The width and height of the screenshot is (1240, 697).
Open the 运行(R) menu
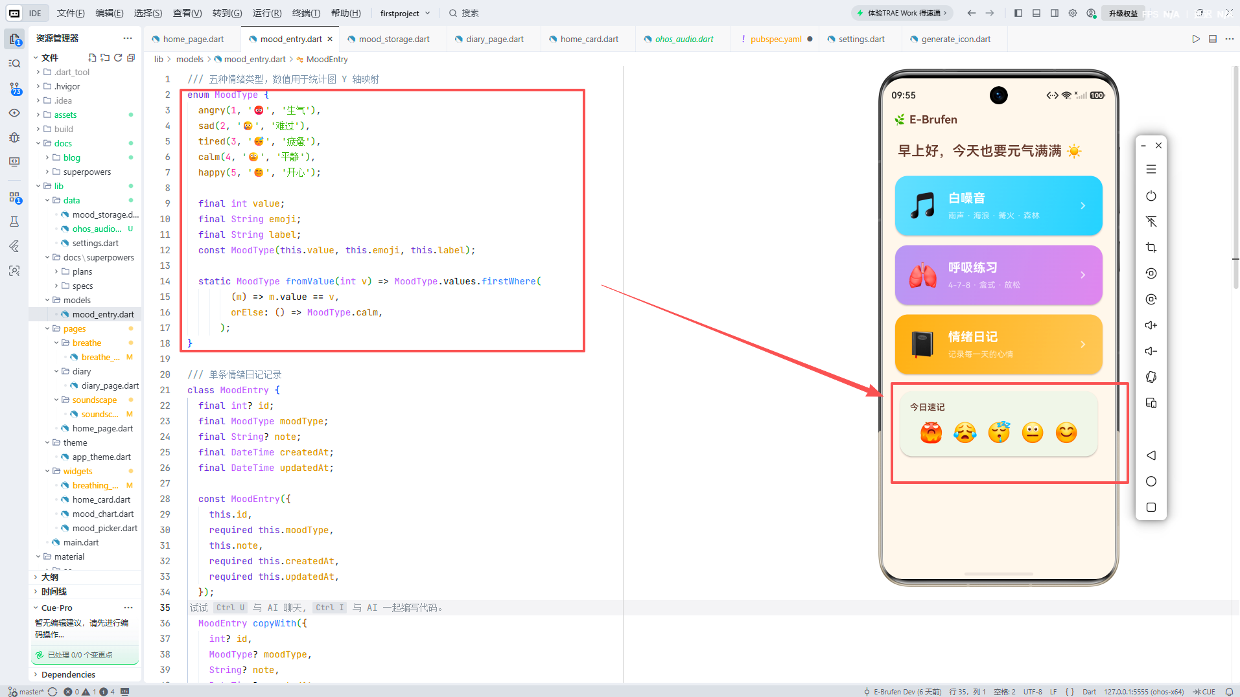267,13
